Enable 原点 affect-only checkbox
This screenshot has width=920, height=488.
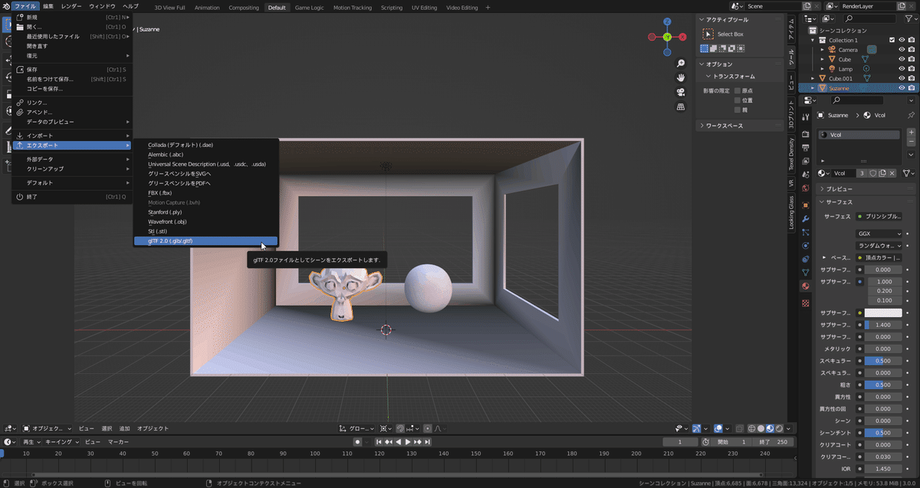click(x=738, y=90)
